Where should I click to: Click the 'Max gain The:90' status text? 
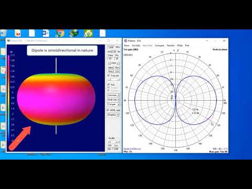click(x=218, y=152)
